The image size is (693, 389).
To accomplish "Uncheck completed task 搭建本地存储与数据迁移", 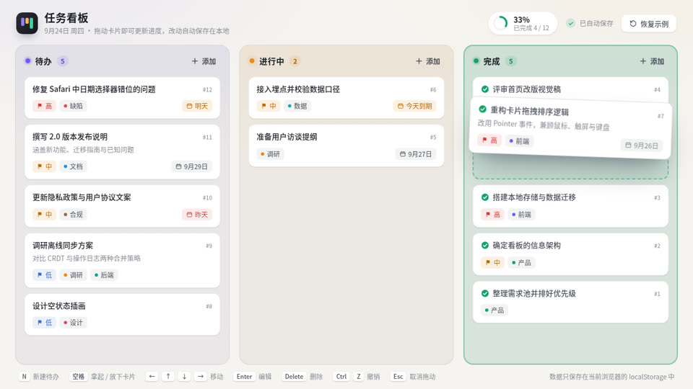I will (x=485, y=197).
